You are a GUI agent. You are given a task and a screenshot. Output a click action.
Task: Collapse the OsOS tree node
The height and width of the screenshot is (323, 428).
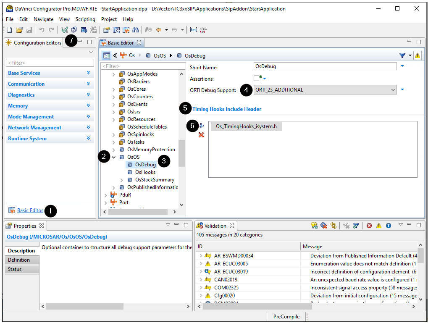pyautogui.click(x=113, y=157)
